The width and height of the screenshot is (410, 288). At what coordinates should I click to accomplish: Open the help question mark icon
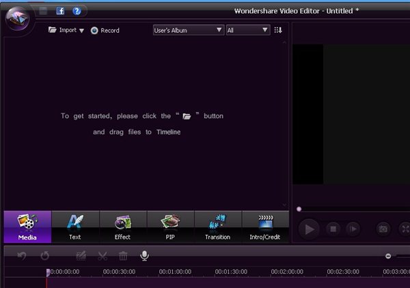click(x=77, y=11)
